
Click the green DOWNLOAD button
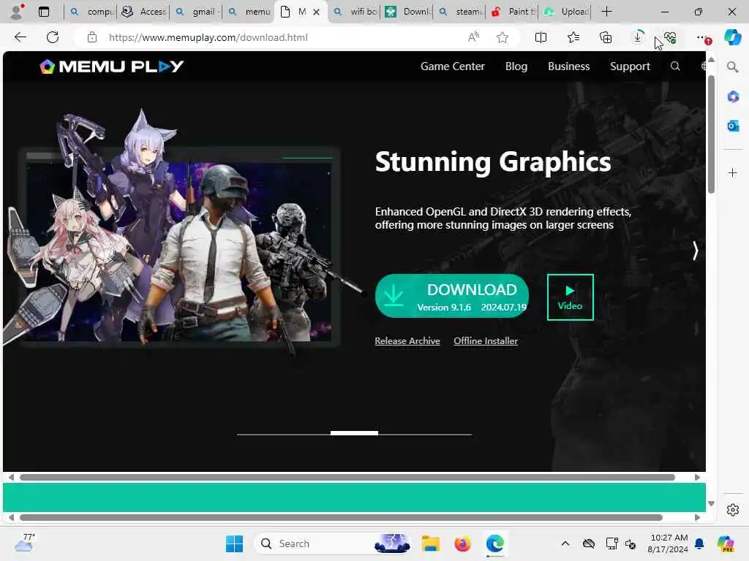point(452,296)
